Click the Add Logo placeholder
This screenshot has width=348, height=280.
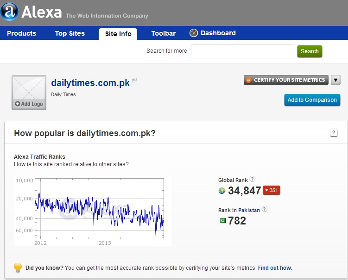[x=29, y=92]
